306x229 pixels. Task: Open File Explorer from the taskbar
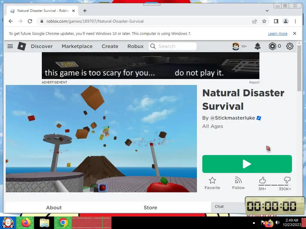[45, 222]
